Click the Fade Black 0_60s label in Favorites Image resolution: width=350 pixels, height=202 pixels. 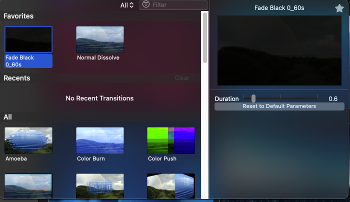tap(28, 61)
